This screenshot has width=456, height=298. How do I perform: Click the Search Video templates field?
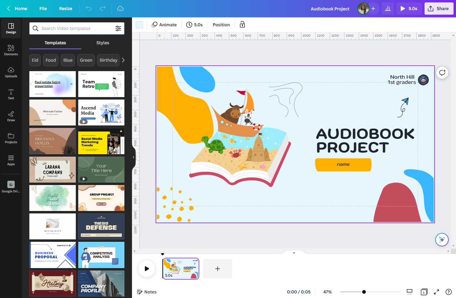coord(77,28)
